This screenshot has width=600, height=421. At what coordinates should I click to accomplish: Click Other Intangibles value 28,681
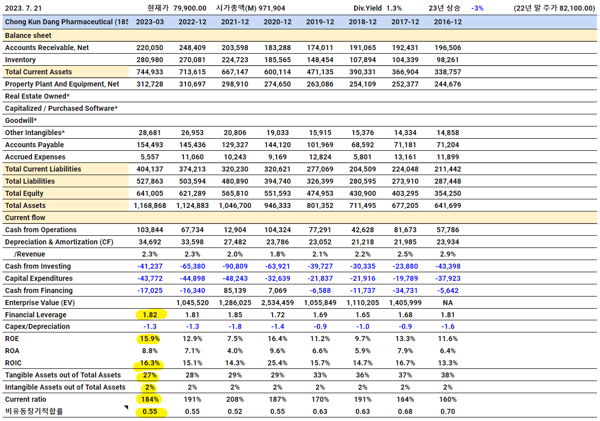149,133
